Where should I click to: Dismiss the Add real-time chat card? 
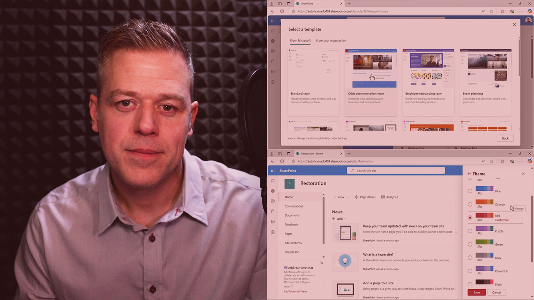(322, 263)
